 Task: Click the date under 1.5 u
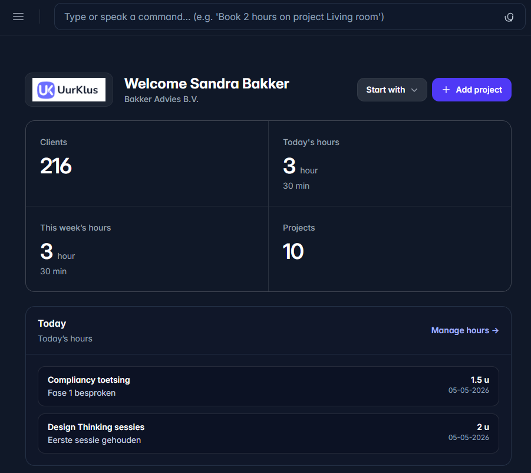pyautogui.click(x=469, y=390)
